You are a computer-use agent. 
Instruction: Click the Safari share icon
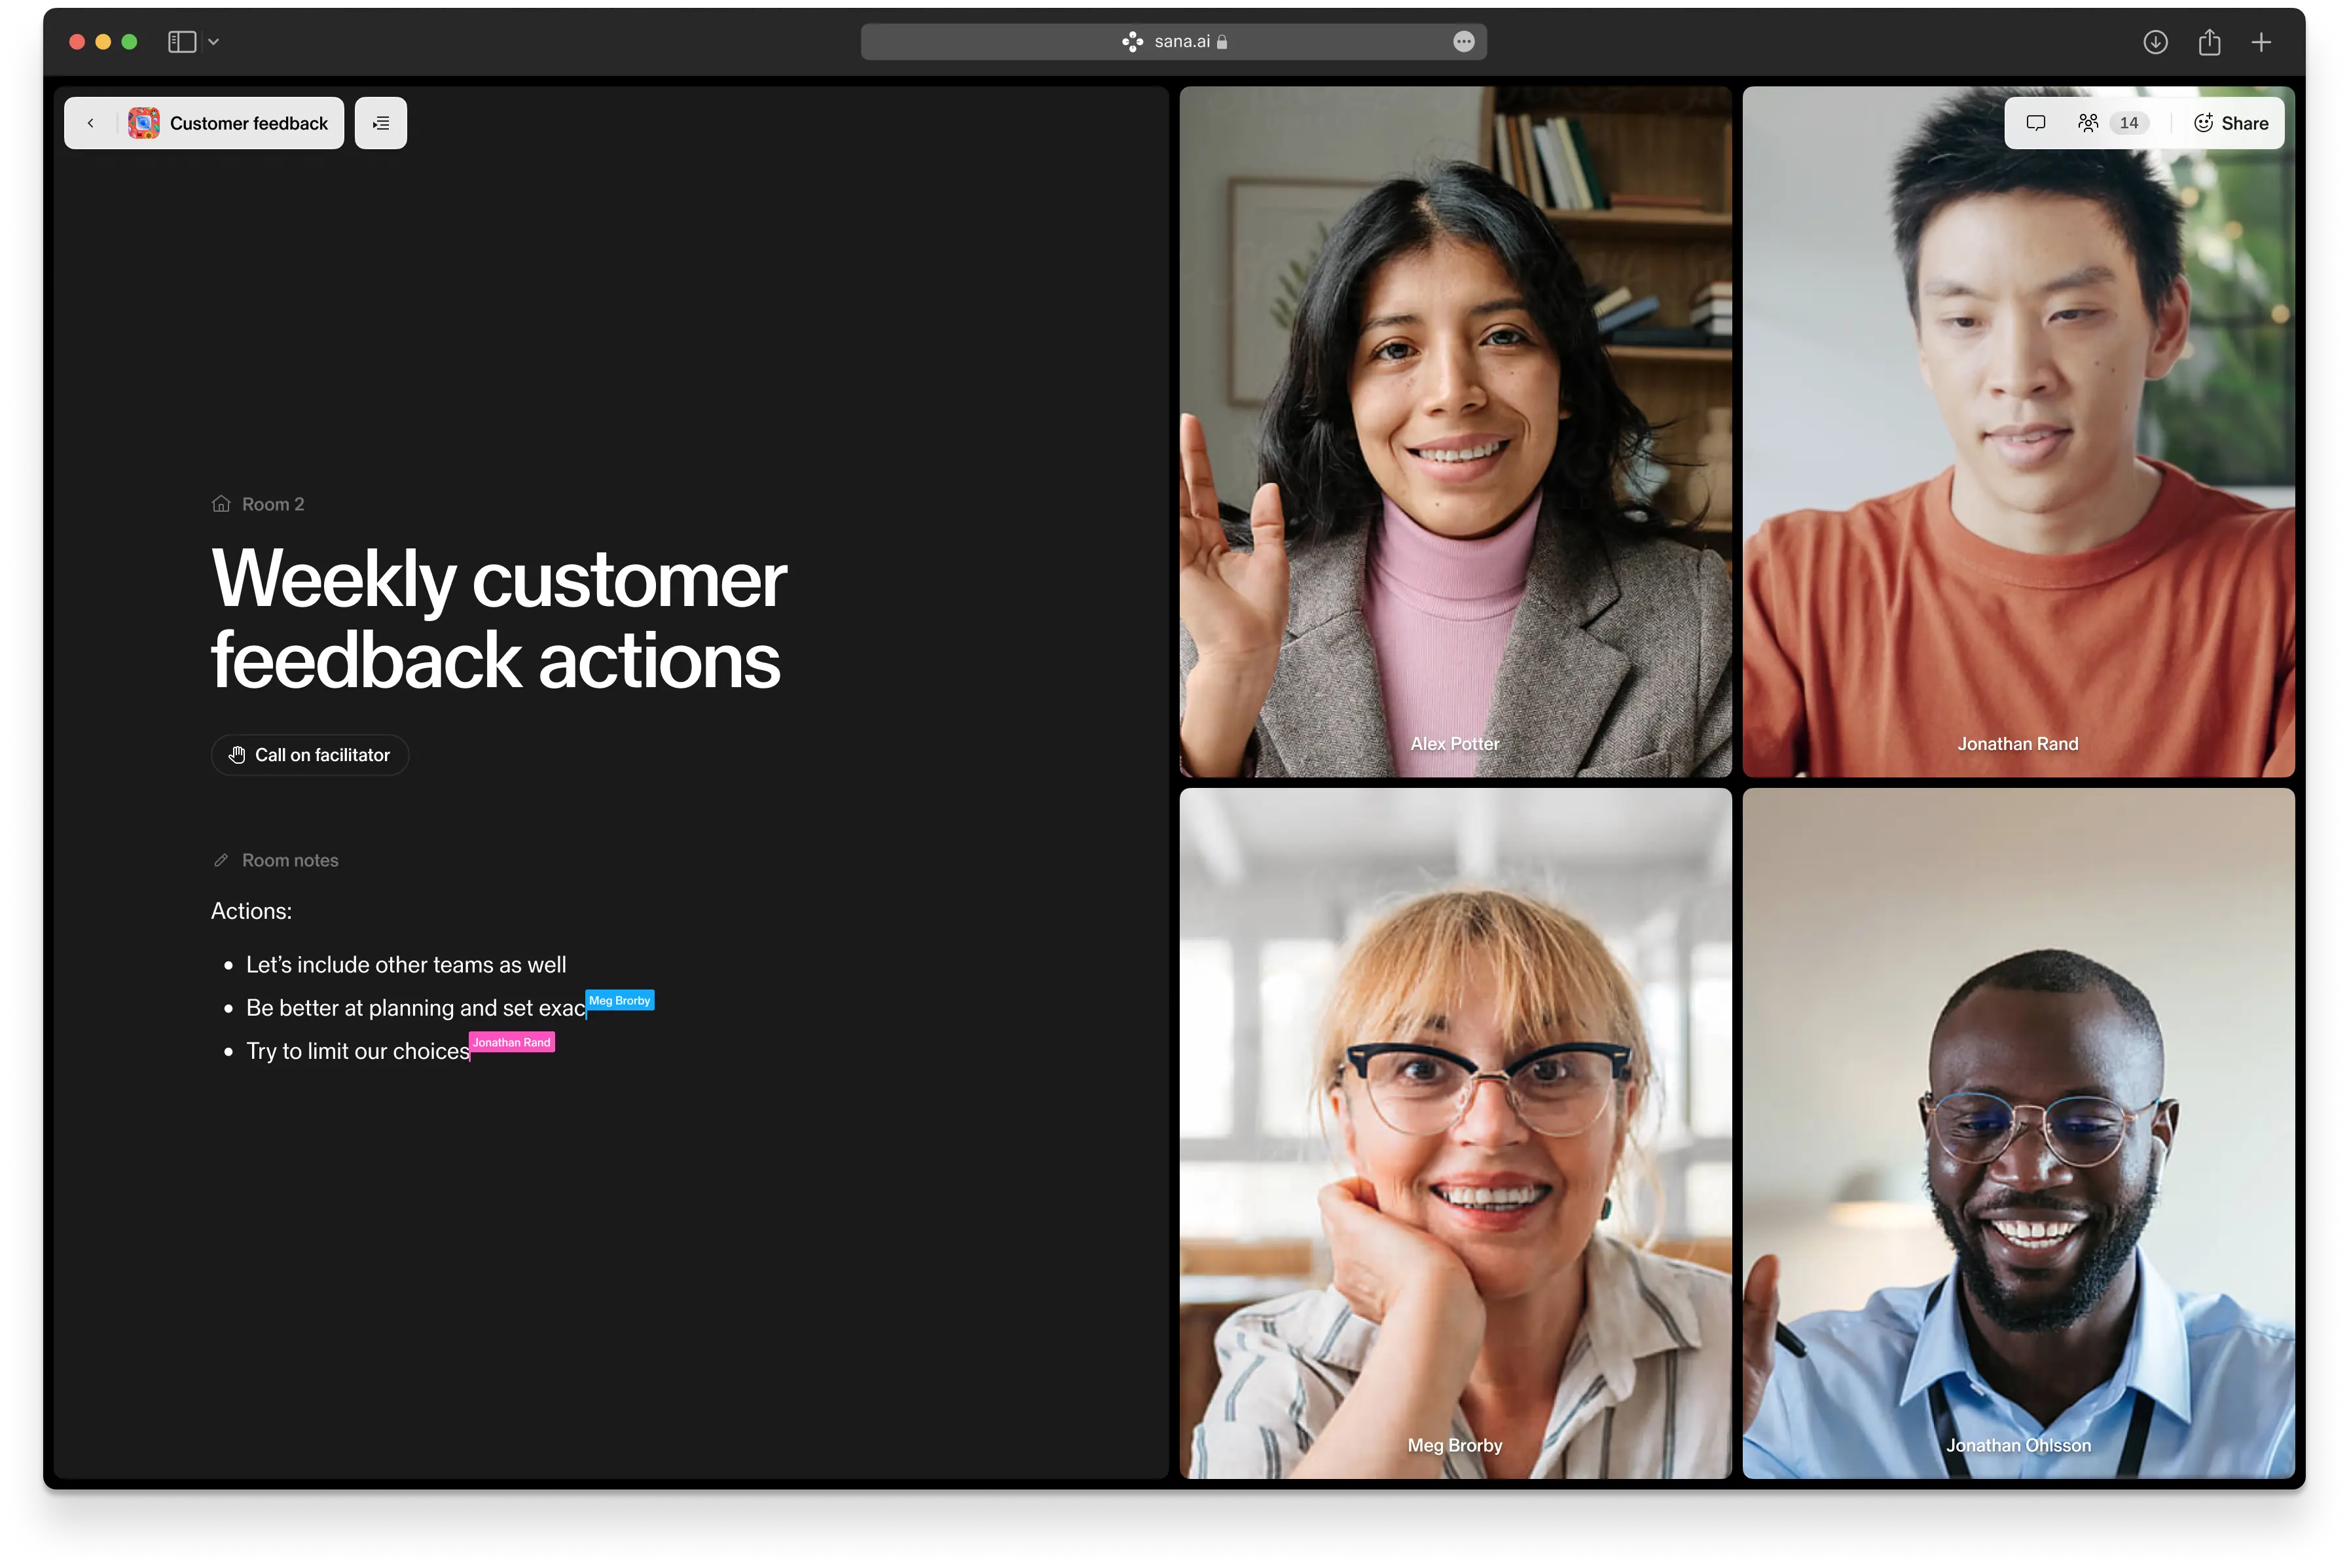pos(2209,42)
